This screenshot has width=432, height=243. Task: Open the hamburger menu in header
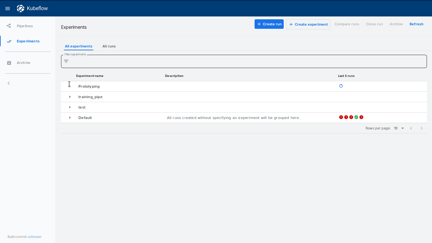click(x=8, y=9)
